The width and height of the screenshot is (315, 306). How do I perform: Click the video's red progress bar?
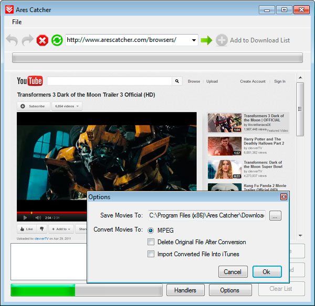[x=52, y=213]
